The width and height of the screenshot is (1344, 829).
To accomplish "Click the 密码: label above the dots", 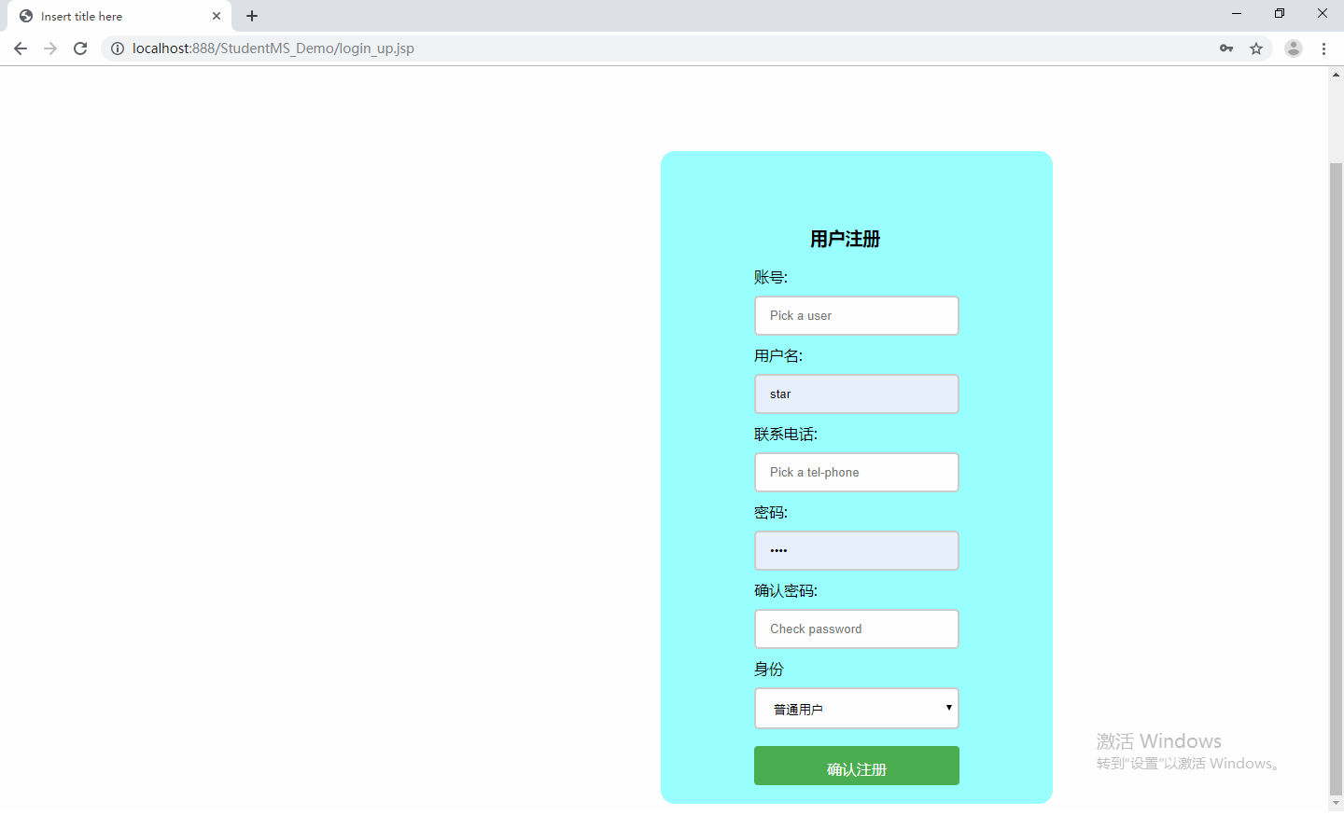I will (x=771, y=513).
